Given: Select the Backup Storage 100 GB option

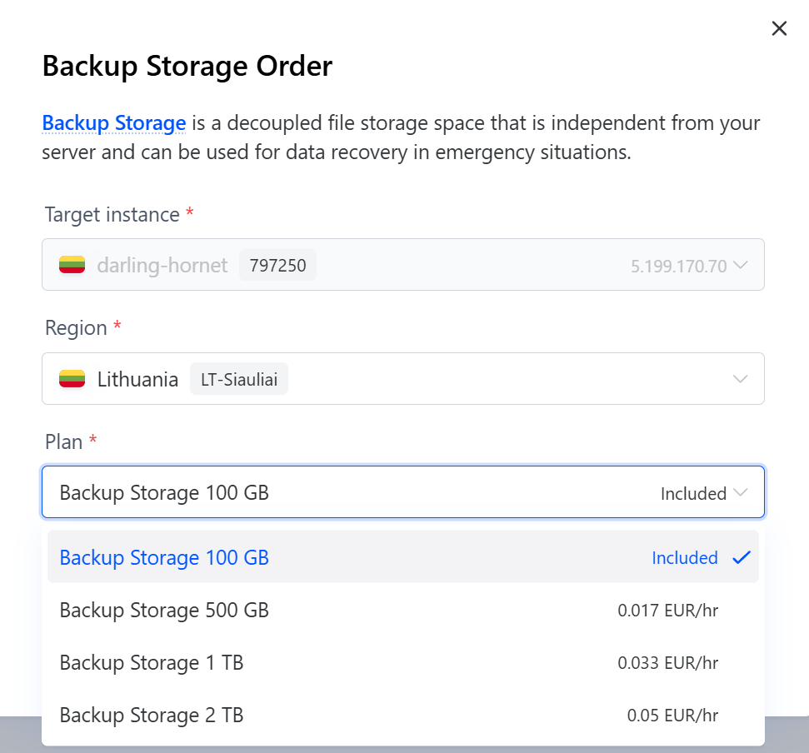Looking at the screenshot, I should [x=164, y=557].
